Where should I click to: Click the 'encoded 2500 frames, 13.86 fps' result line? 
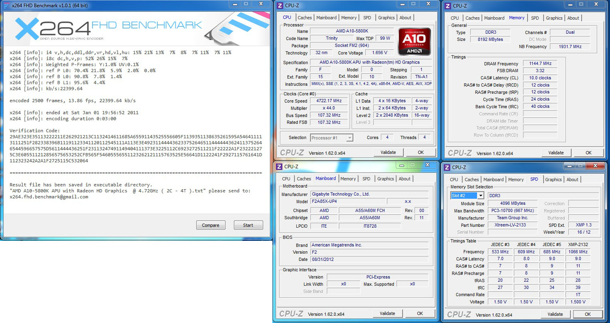72,101
